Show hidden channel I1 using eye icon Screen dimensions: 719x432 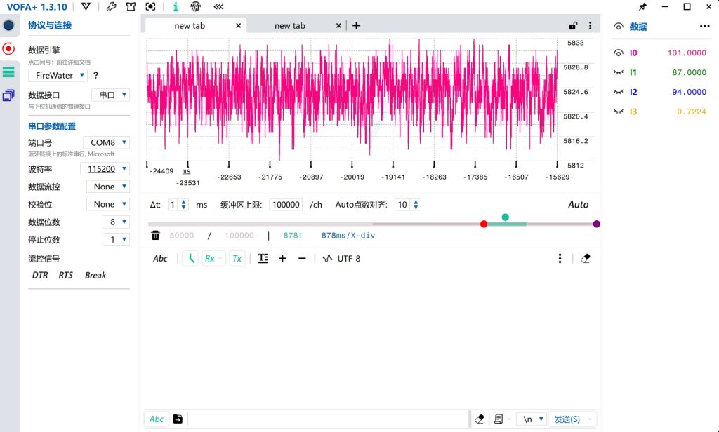619,72
